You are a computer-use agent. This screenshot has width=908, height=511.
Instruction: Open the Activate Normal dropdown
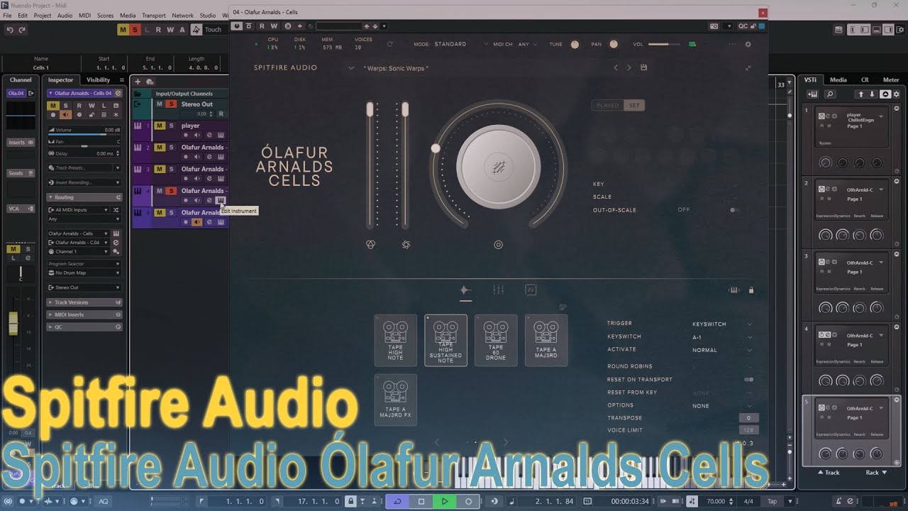[722, 350]
